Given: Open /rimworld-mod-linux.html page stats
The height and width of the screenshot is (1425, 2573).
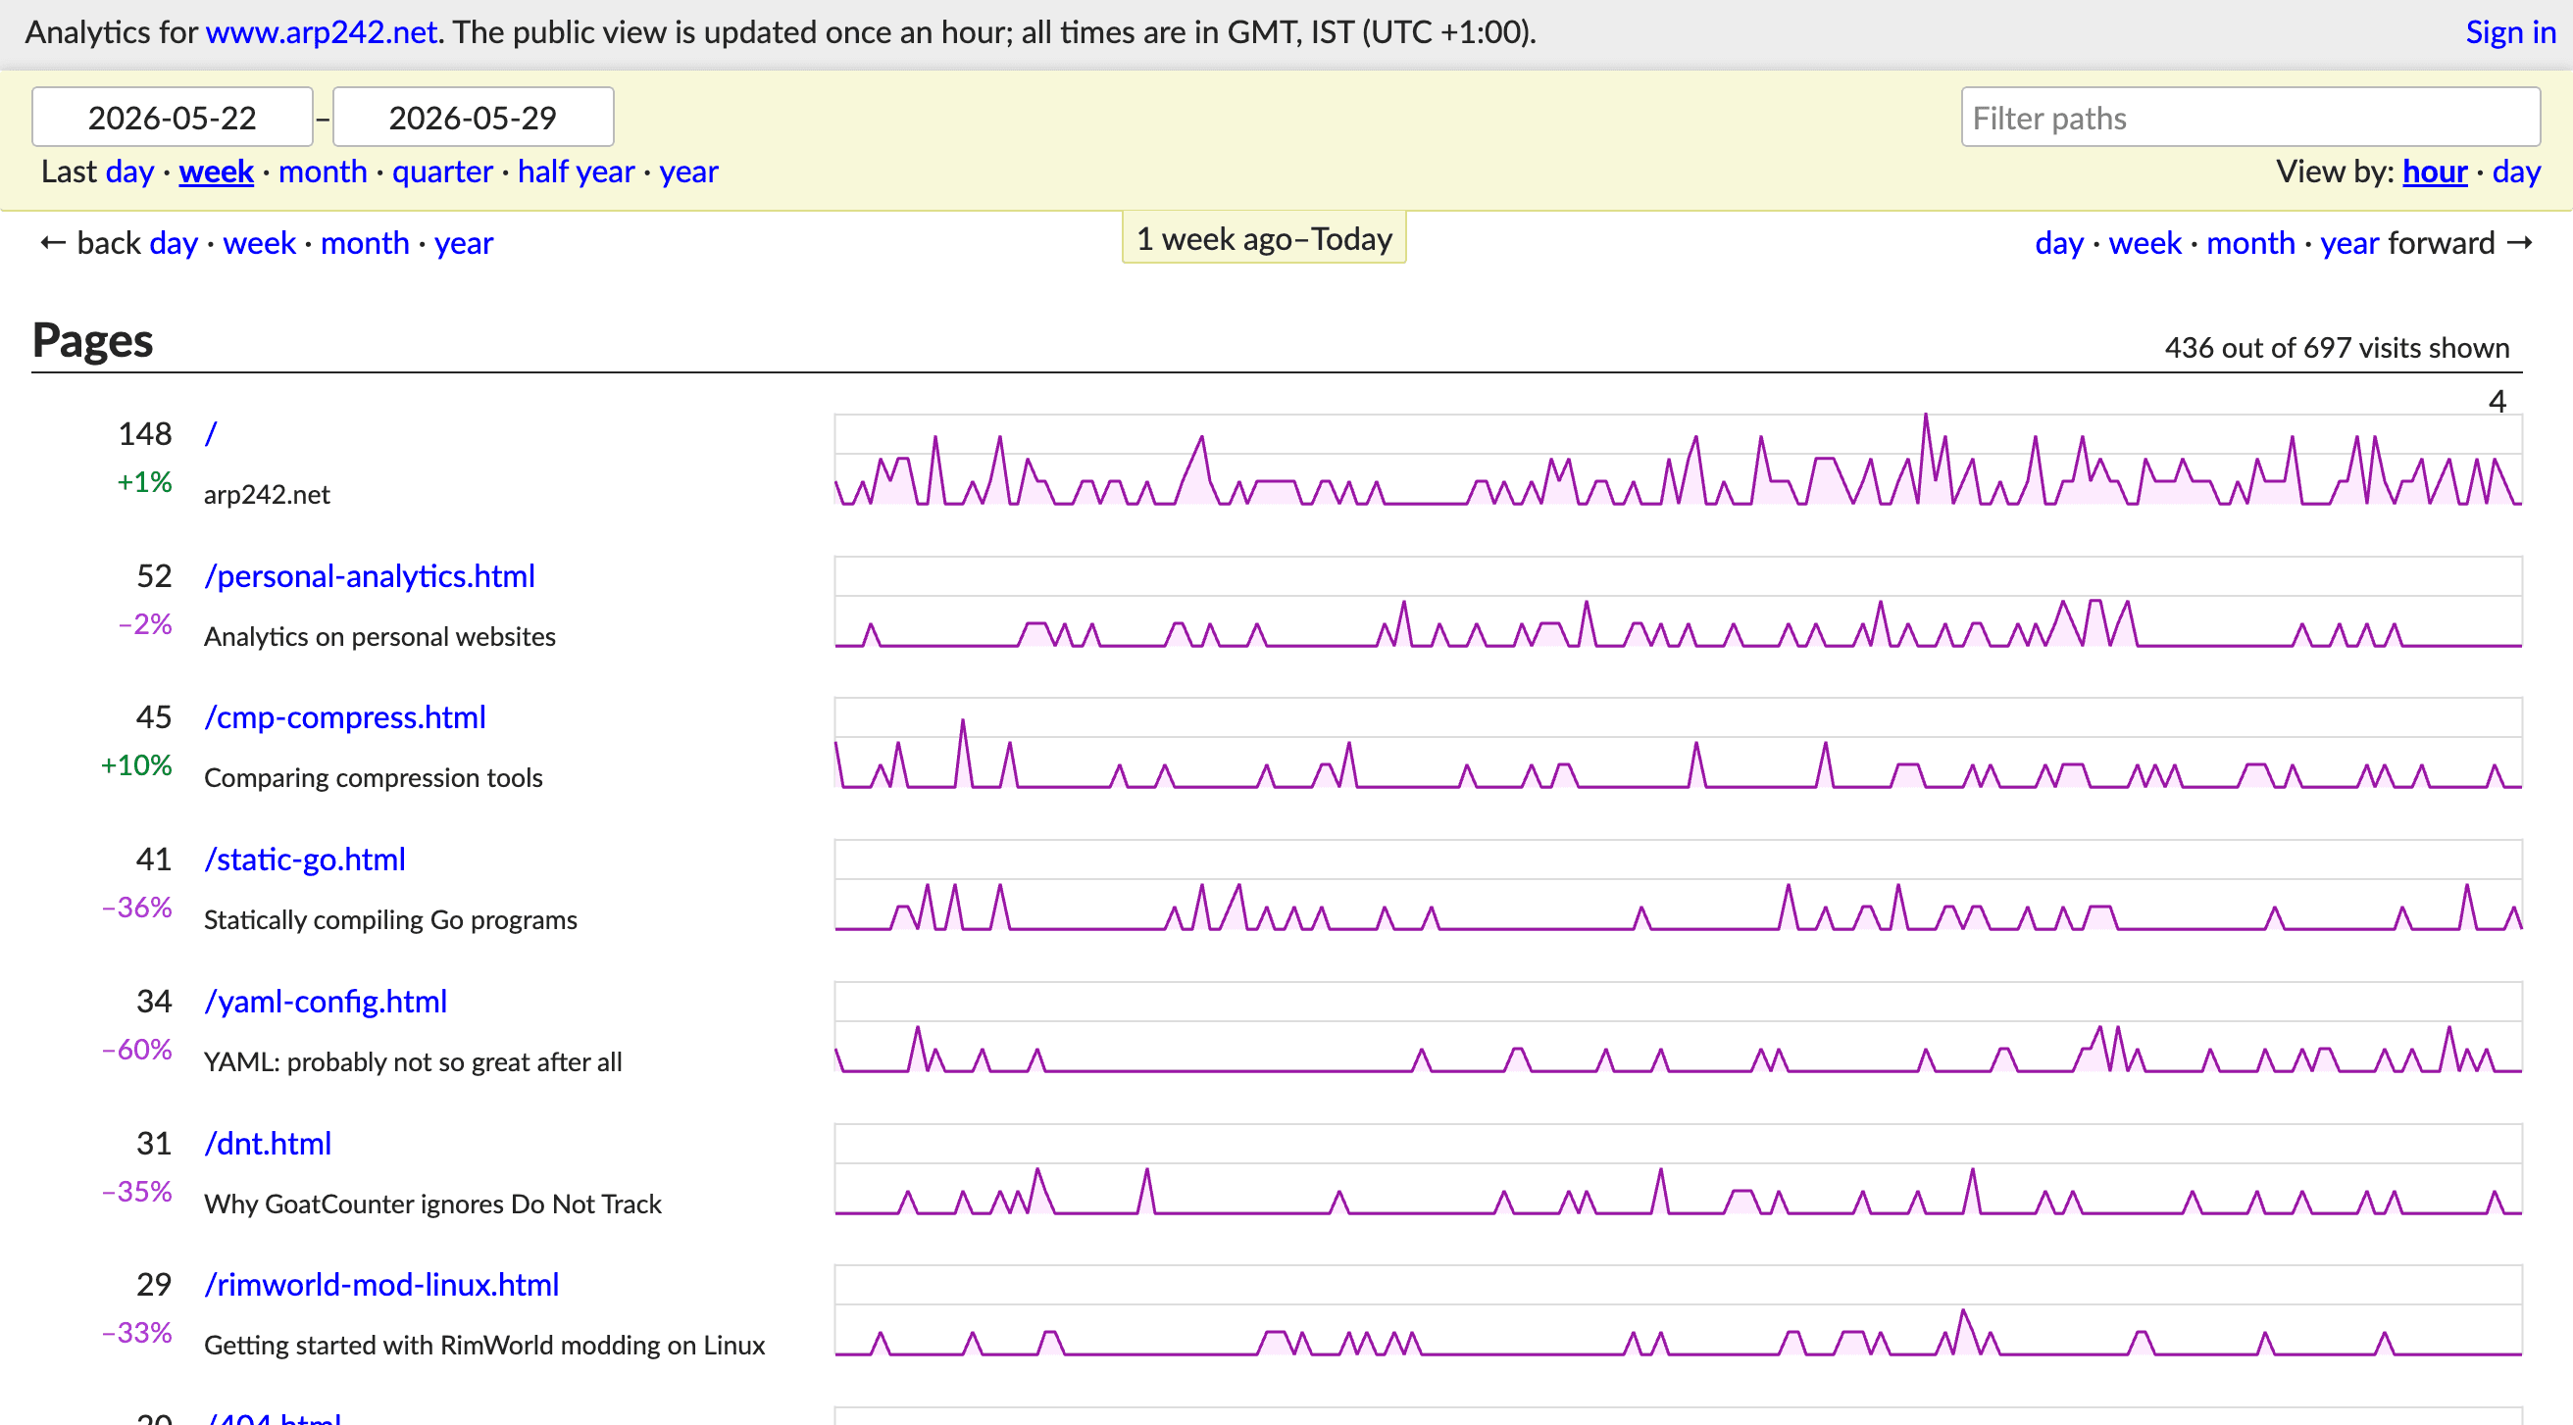Looking at the screenshot, I should click(x=381, y=1284).
